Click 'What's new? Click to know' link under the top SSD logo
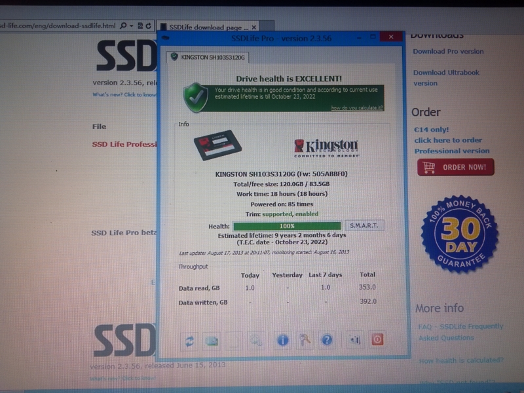This screenshot has height=393, width=524. coord(124,94)
